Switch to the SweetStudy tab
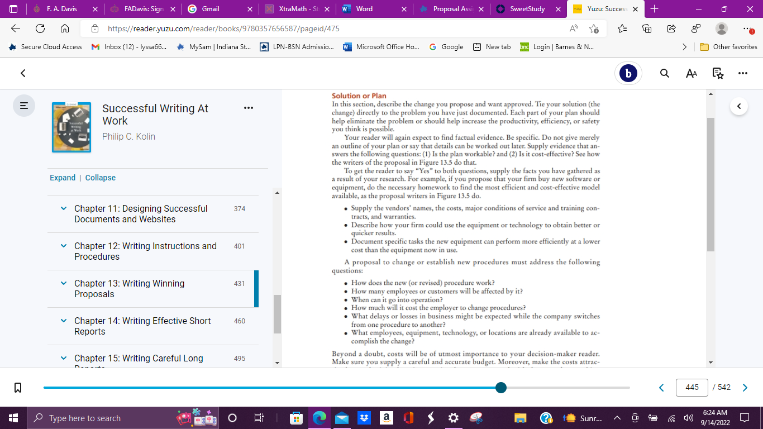Screen dimensions: 763x429 point(528,9)
